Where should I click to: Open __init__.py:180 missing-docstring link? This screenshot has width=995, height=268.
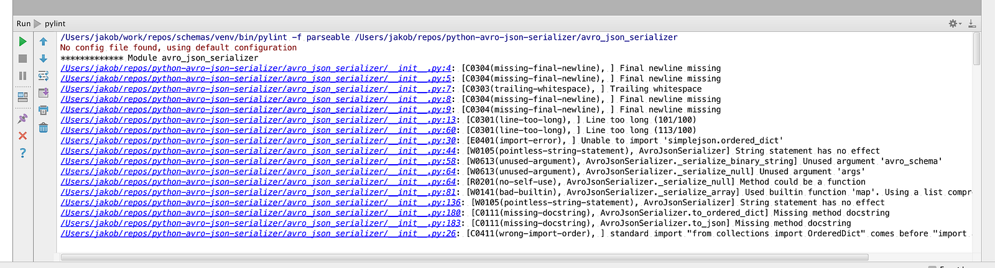pos(261,213)
